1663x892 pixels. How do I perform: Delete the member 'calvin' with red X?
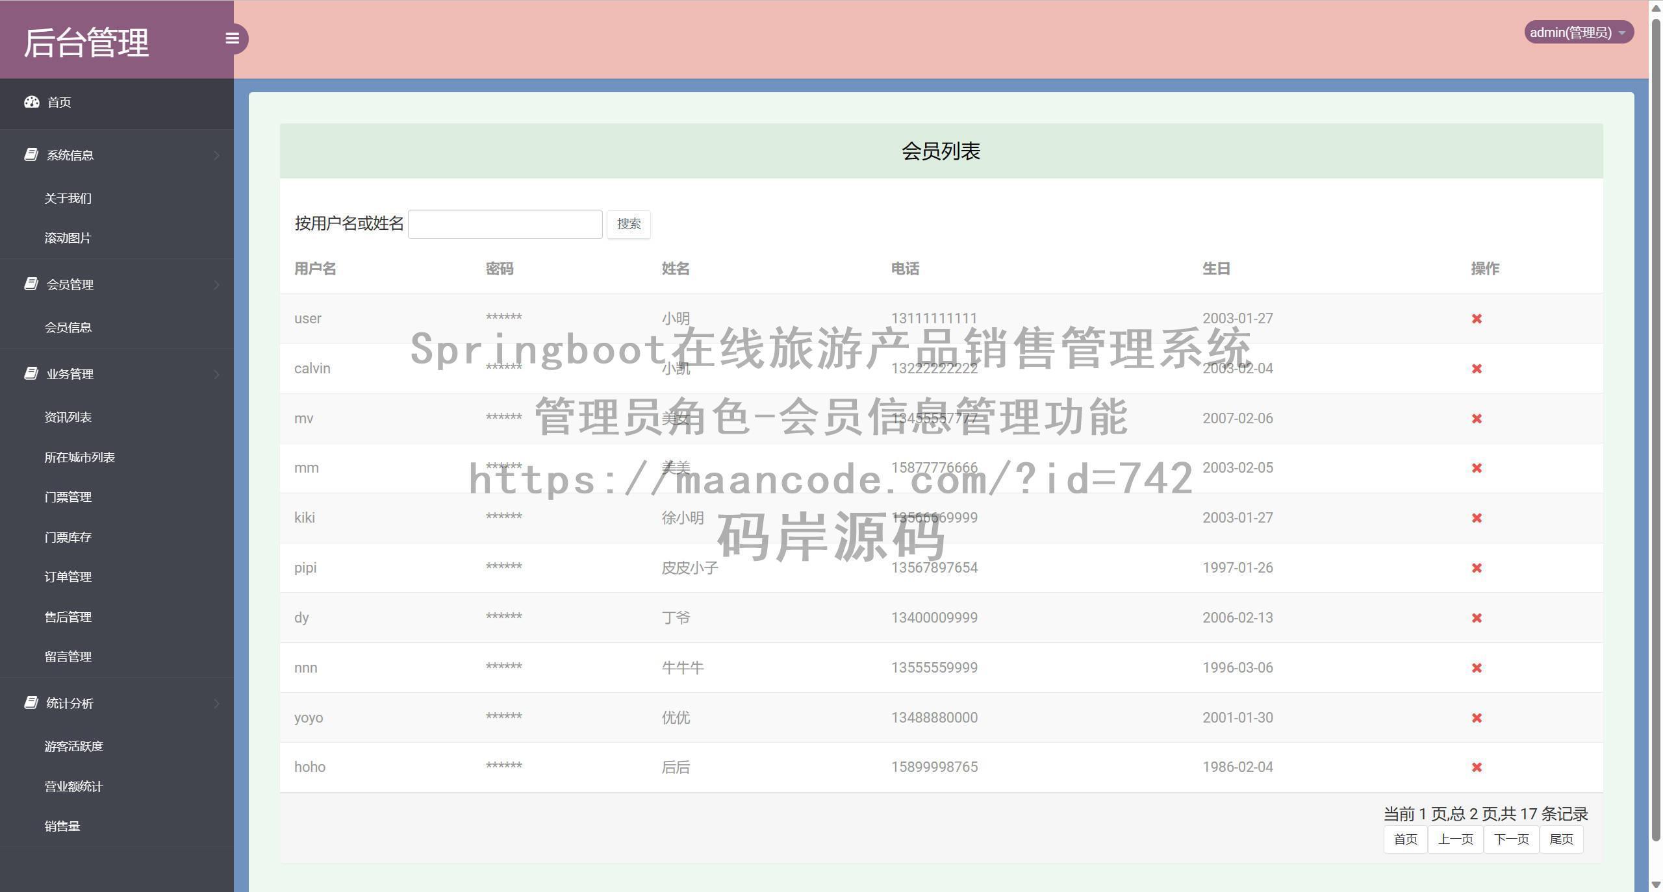[1477, 369]
